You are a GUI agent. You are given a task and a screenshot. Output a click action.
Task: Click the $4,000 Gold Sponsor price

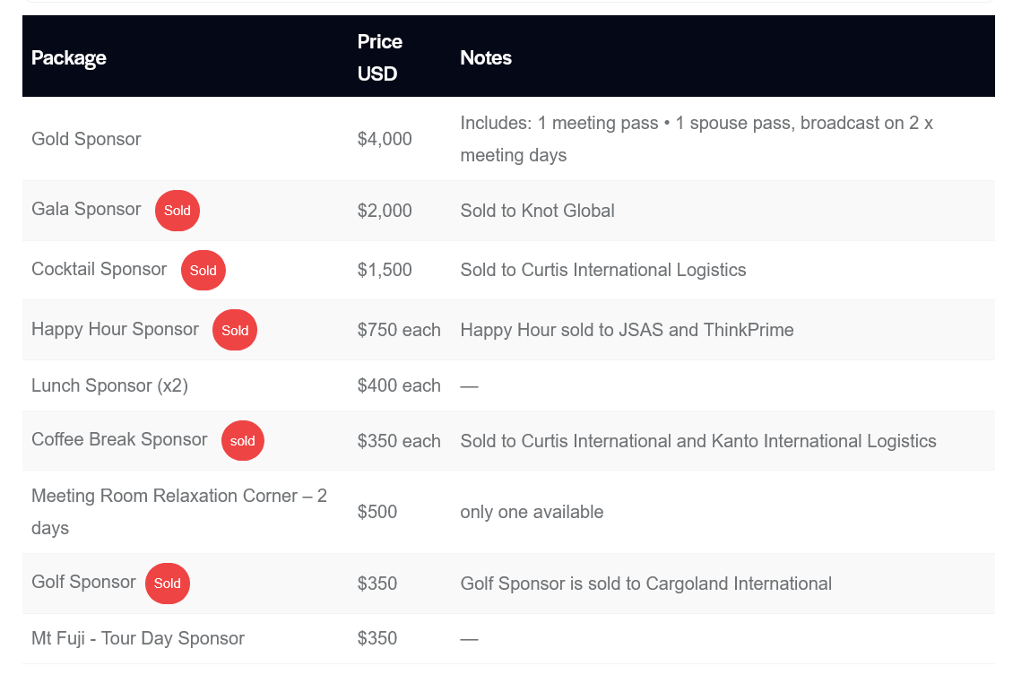click(x=385, y=139)
